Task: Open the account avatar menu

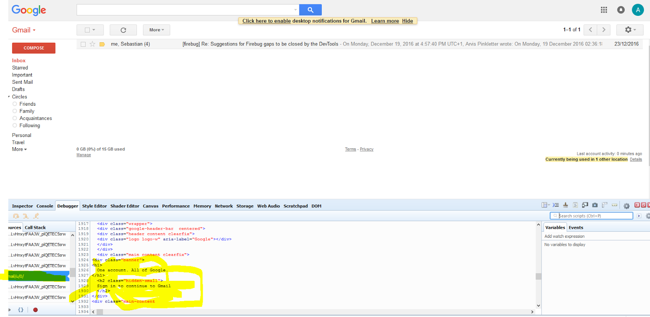Action: (638, 10)
